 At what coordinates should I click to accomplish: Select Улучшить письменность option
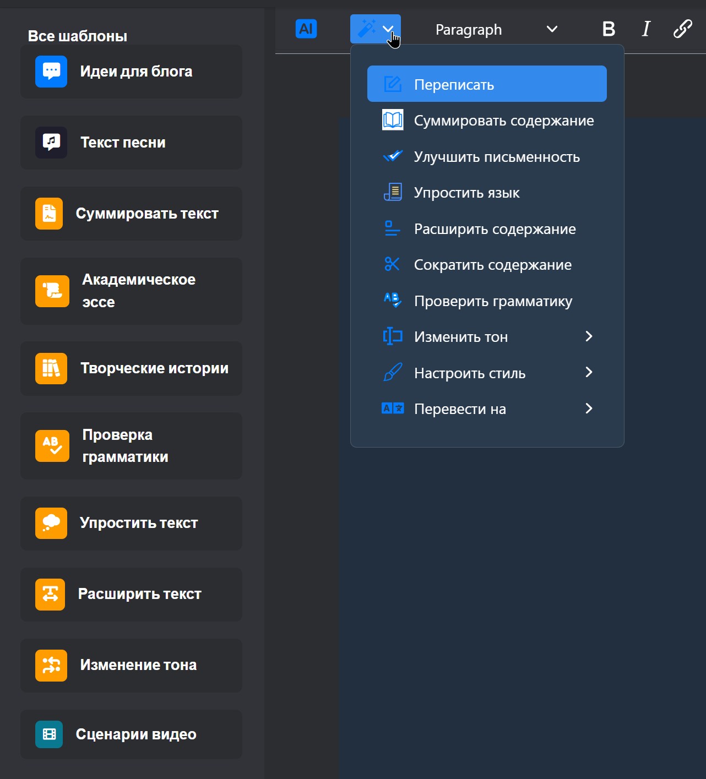pos(487,157)
